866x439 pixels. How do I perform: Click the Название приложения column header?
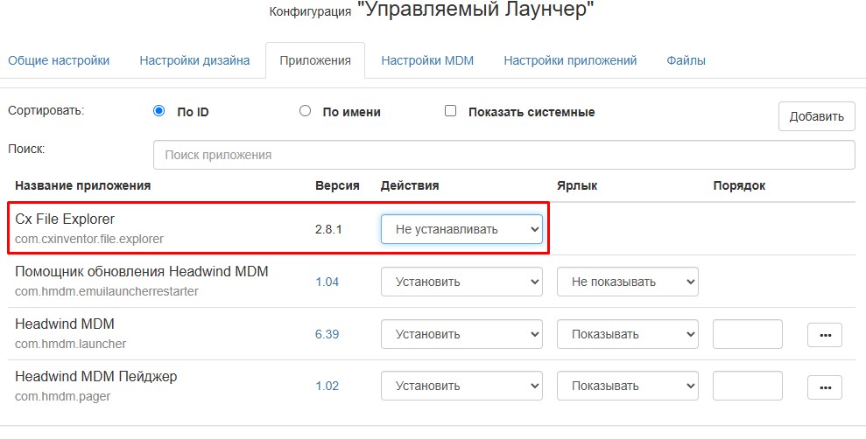(83, 186)
